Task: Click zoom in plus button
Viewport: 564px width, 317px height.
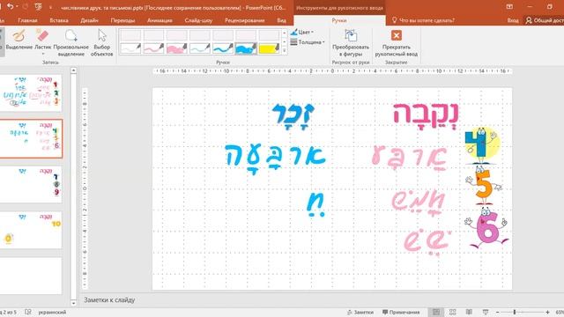Action: click(547, 313)
